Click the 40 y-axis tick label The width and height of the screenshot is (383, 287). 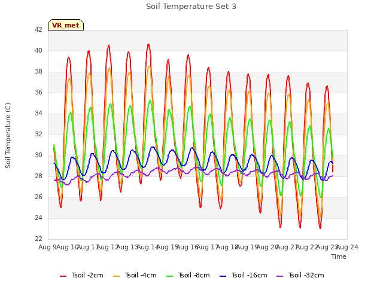click(x=38, y=50)
